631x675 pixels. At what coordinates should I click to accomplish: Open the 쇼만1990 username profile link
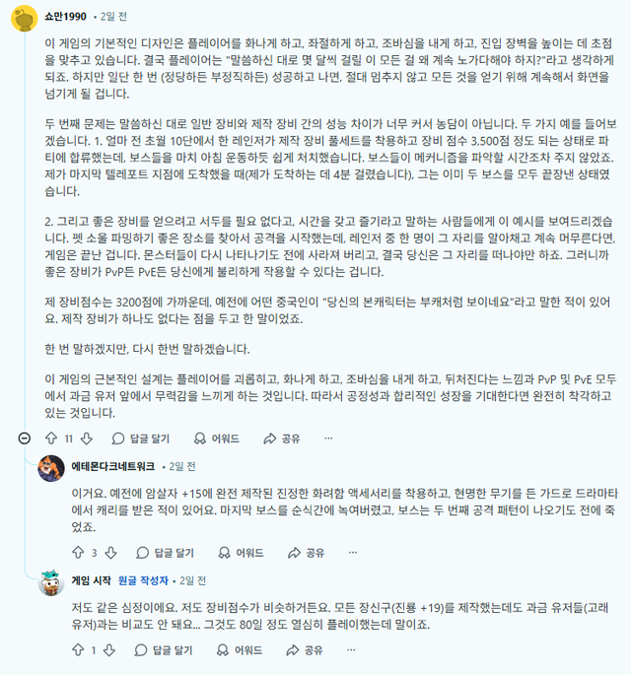click(70, 17)
